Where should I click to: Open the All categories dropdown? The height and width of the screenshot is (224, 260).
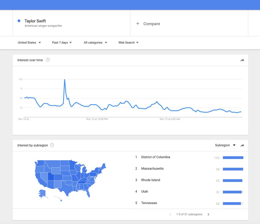tap(95, 42)
